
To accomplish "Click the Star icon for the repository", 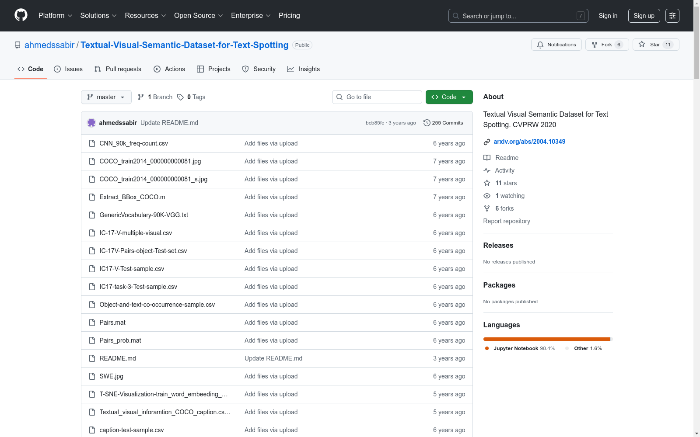I will 642,44.
